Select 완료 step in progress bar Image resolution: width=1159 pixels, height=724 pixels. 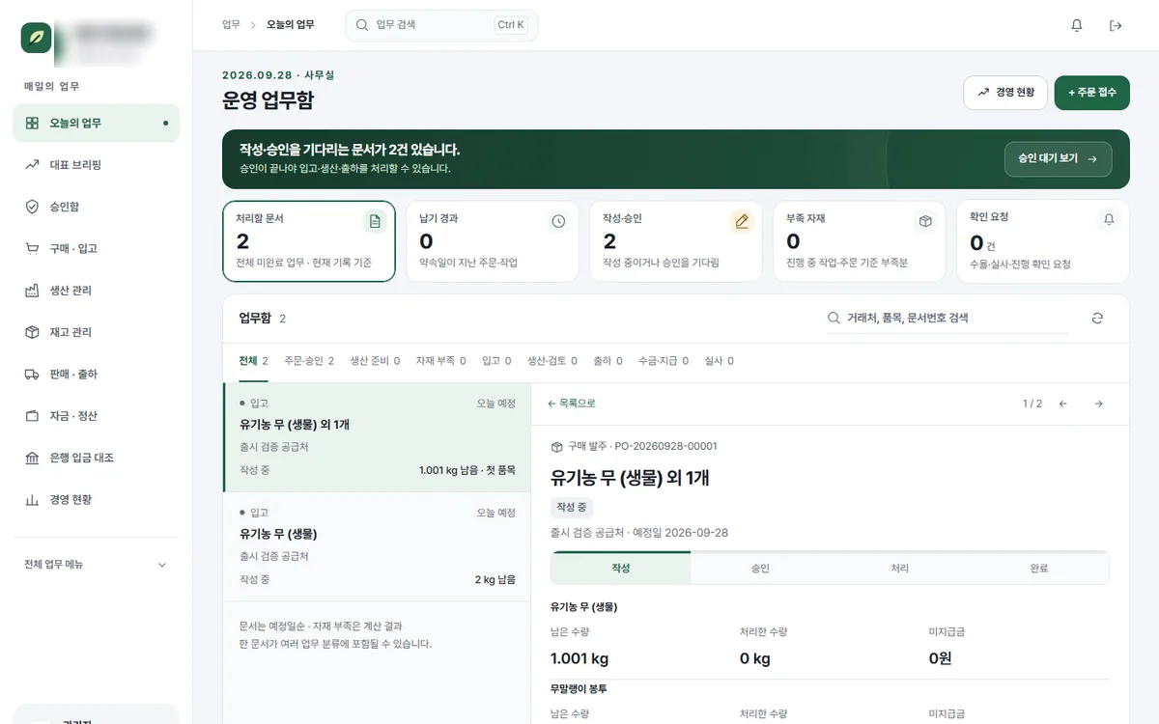(1039, 569)
